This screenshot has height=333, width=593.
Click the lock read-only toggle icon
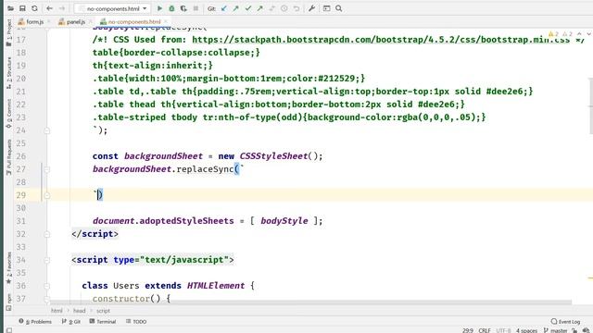click(574, 330)
